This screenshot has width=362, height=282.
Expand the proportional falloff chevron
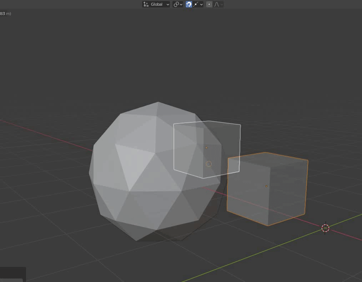pos(222,4)
